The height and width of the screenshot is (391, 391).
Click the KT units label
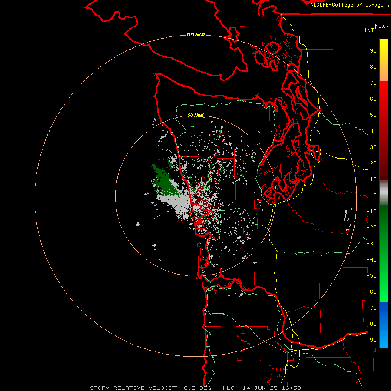(371, 30)
